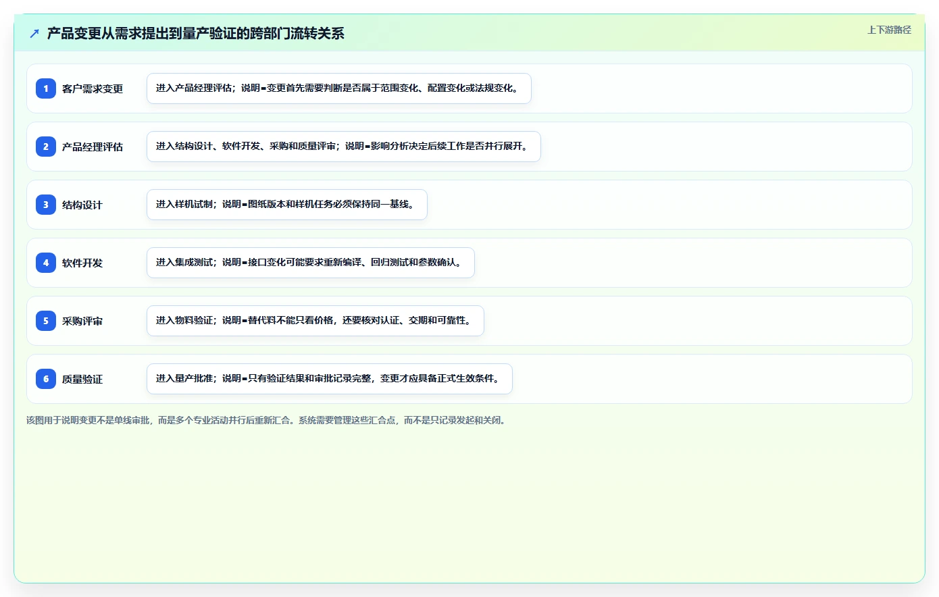The image size is (939, 597).
Task: Click the 进入结构设计、软件开发 description box
Action: 344,147
